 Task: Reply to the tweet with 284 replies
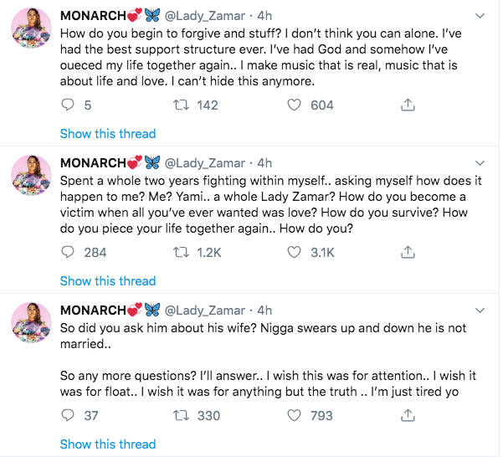pyautogui.click(x=70, y=251)
